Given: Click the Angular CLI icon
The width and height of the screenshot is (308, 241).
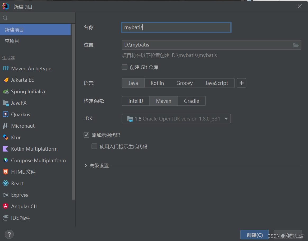Looking at the screenshot, I should [x=6, y=206].
